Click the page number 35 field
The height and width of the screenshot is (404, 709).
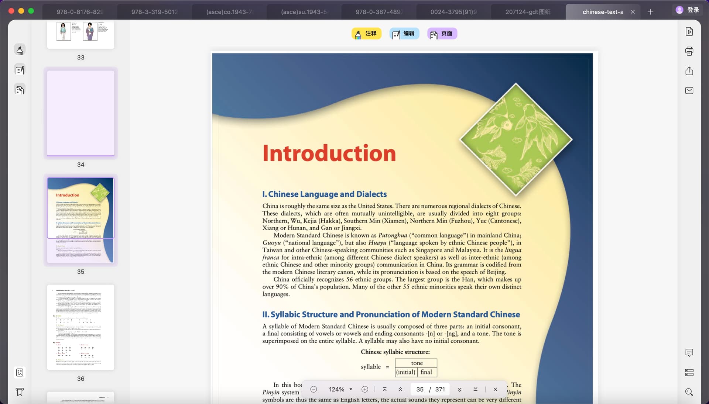click(420, 390)
